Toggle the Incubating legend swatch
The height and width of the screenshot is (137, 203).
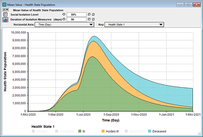(56, 131)
